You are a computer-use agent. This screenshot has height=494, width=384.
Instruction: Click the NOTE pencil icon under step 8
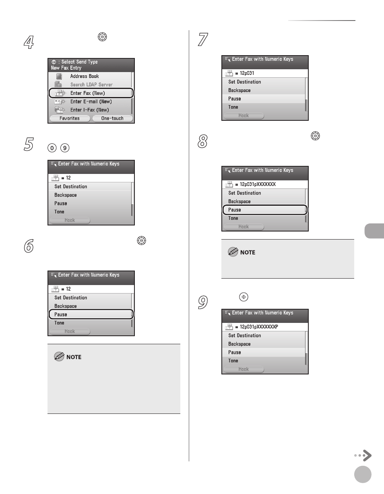233,252
